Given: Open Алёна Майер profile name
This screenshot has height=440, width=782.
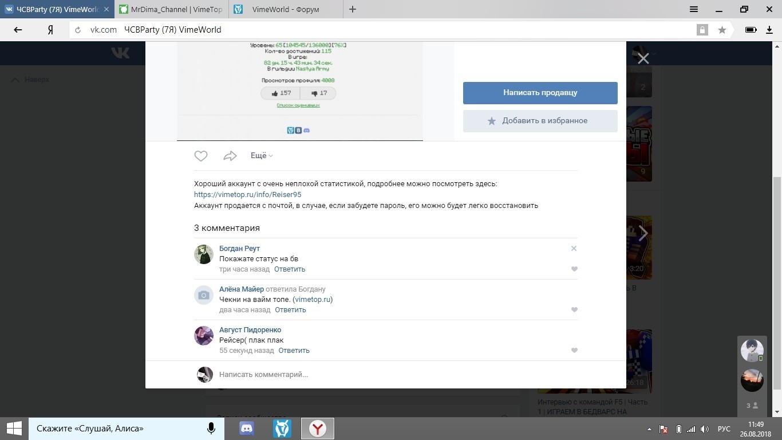Looking at the screenshot, I should tap(242, 289).
